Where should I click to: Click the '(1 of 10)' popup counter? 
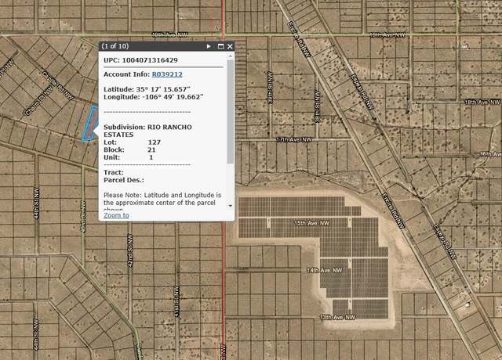tap(115, 46)
